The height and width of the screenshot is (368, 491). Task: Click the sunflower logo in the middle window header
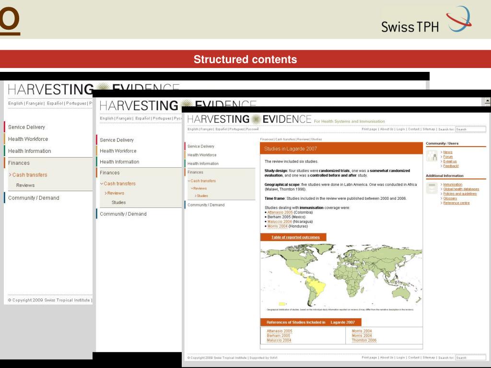pos(187,104)
